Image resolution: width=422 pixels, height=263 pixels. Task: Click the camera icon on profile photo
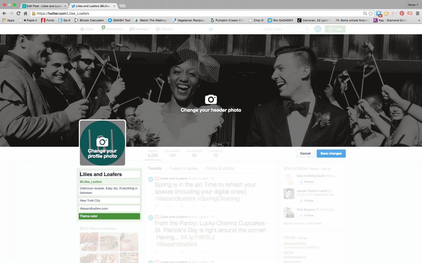coord(102,142)
